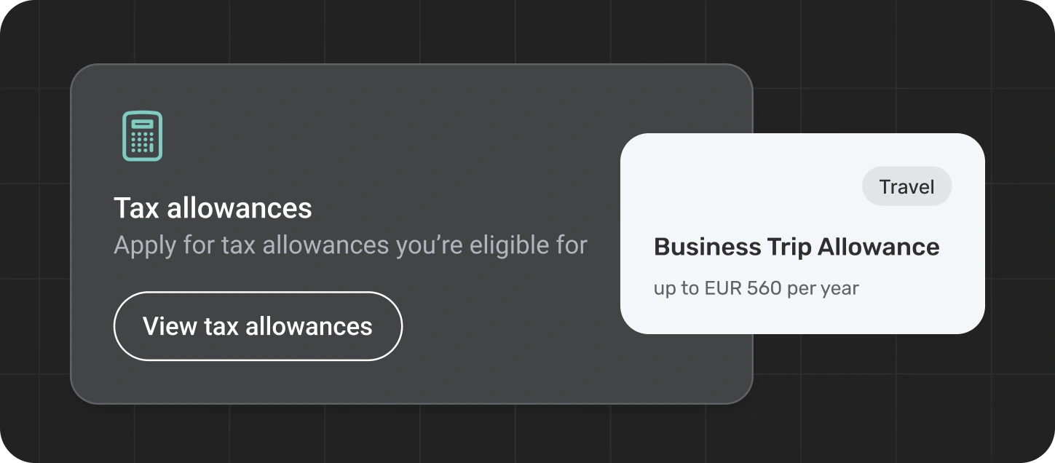This screenshot has width=1055, height=463.
Task: Click the word 'View' inside the outlined button
Action: tap(170, 326)
